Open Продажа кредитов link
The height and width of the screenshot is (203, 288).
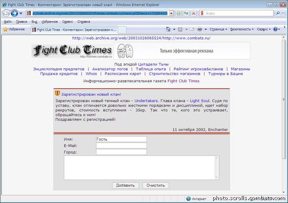tap(59, 74)
